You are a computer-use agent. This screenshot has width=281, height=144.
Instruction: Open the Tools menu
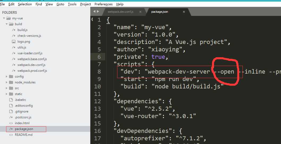(72, 4)
